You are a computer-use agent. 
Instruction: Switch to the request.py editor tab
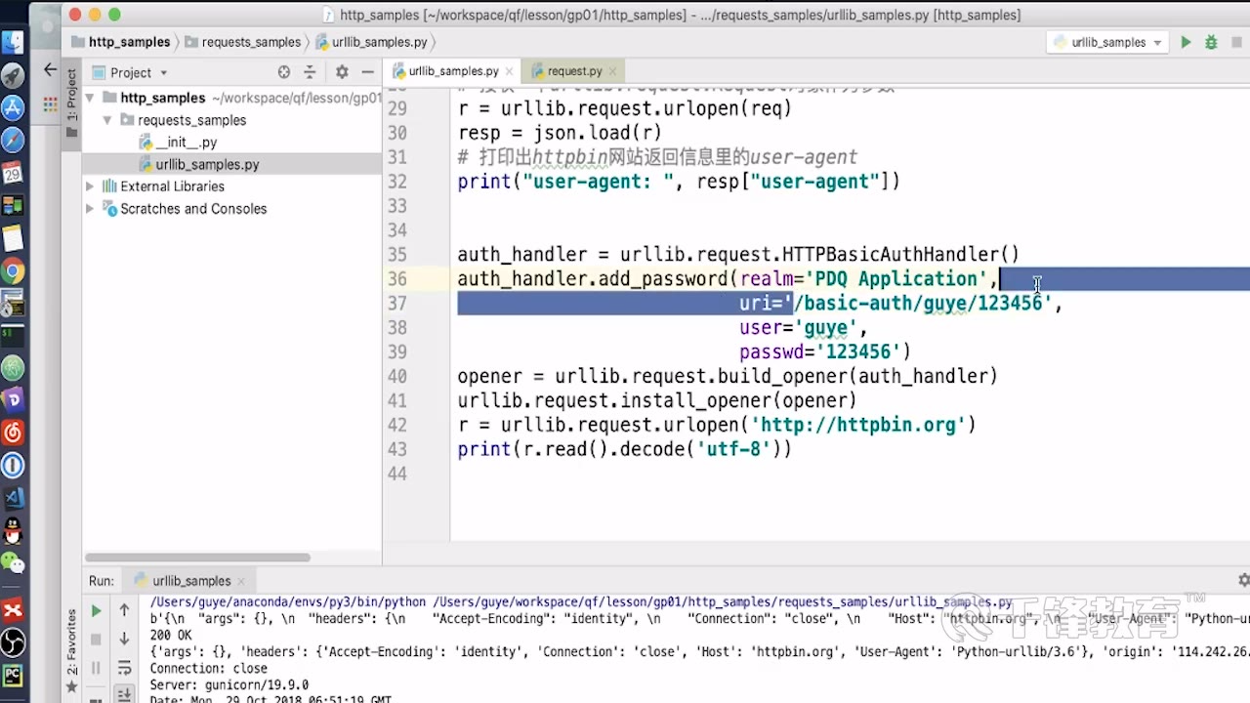(x=573, y=71)
